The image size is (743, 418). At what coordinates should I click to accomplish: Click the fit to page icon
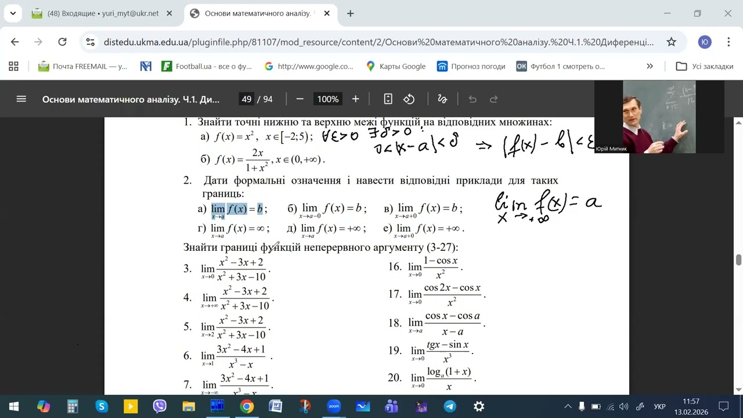[x=388, y=99]
